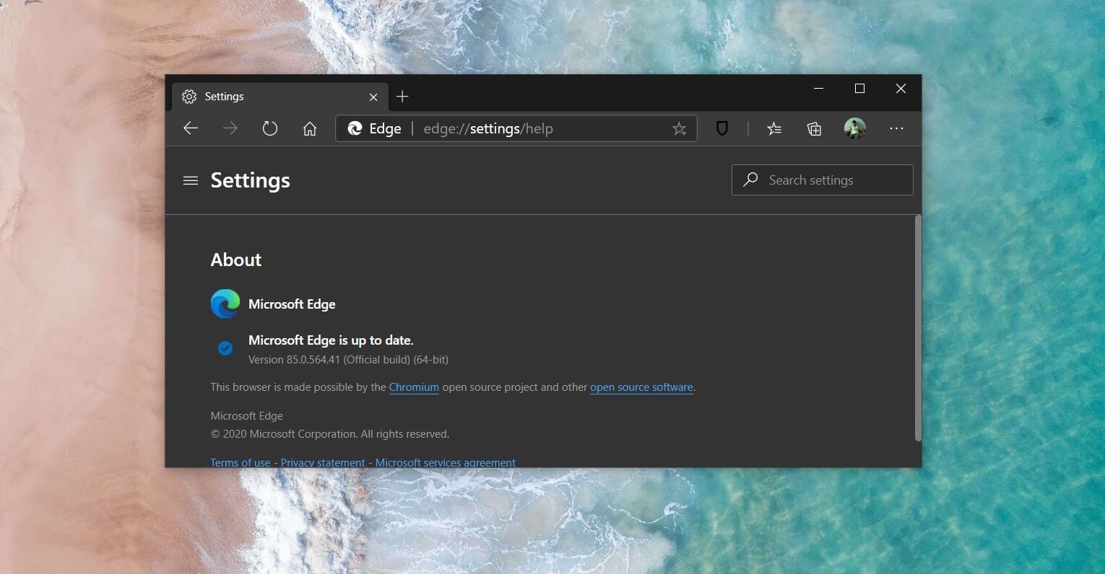Click the settings page vertical scrollbar
The image size is (1105, 574).
click(918, 328)
